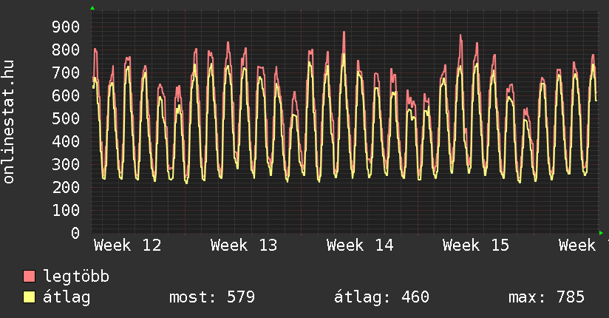Image resolution: width=609 pixels, height=318 pixels.
Task: Select the Week 14 axis label
Action: tap(360, 245)
